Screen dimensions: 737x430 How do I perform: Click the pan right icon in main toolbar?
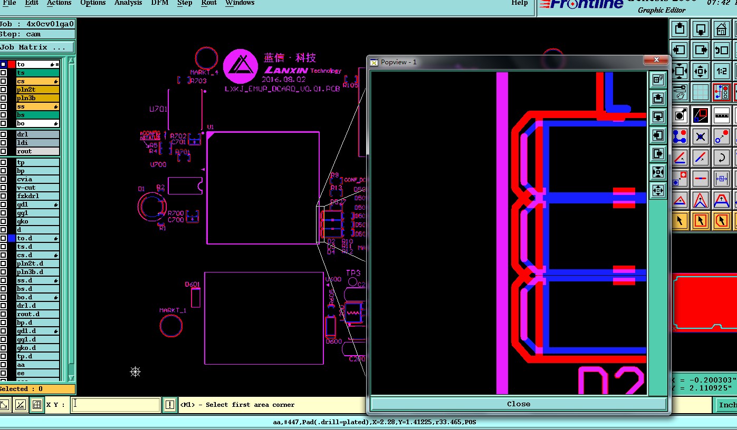701,50
